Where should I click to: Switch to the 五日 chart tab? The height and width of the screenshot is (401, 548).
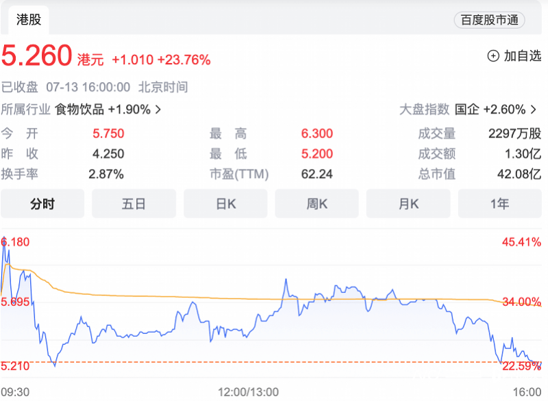[134, 203]
